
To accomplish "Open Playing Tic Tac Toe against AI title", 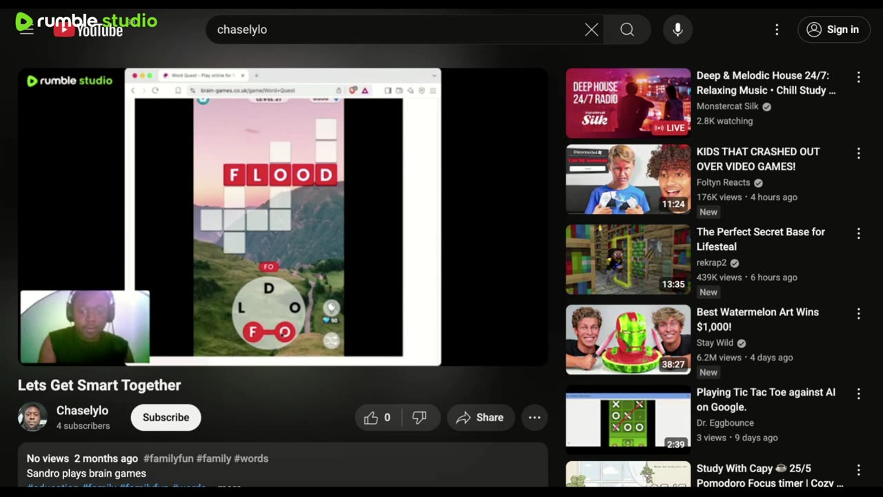I will [766, 399].
